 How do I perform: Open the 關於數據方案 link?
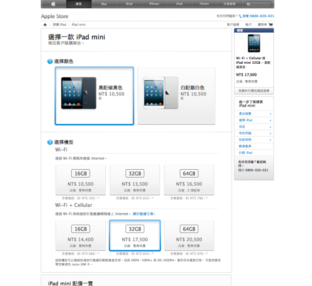coord(144,214)
